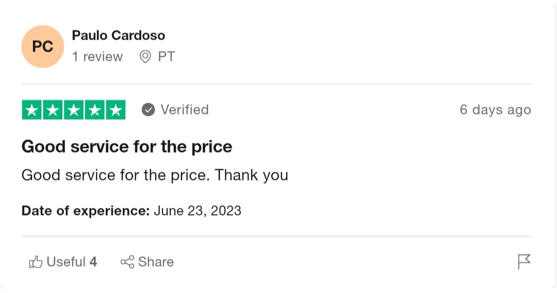This screenshot has width=557, height=293.
Task: Click the PT country label
Action: click(167, 57)
